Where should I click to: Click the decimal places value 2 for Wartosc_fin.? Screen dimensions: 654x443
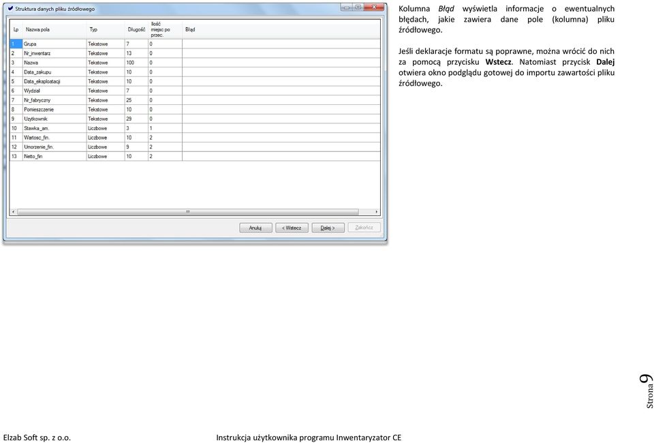[165, 138]
